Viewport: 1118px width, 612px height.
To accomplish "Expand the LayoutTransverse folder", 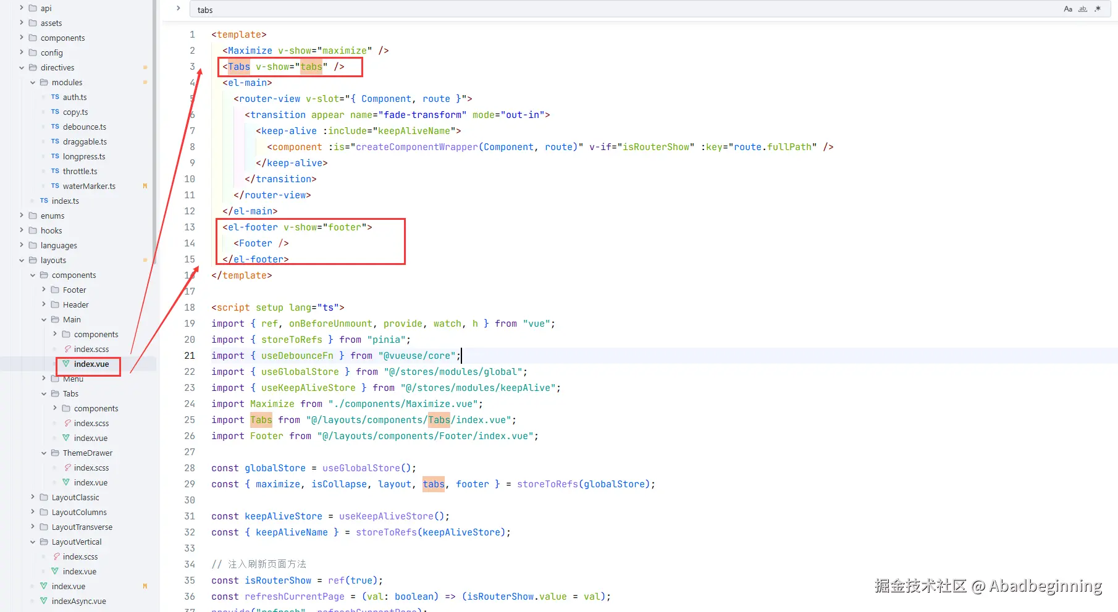I will (33, 527).
